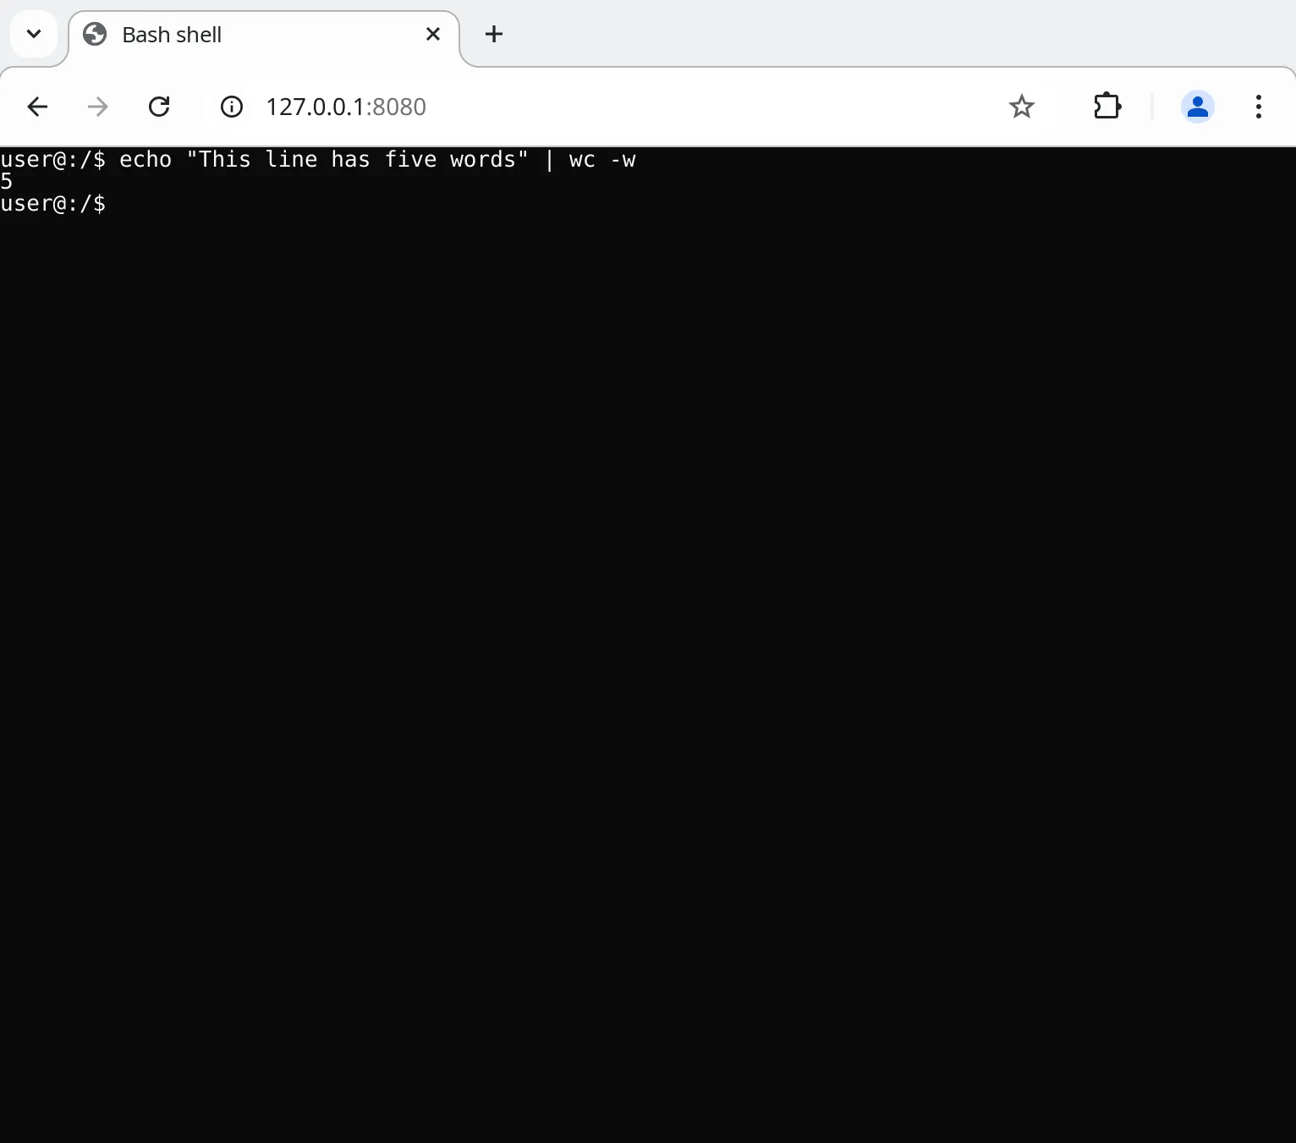Open a new browser tab
The image size is (1296, 1143).
pyautogui.click(x=493, y=34)
